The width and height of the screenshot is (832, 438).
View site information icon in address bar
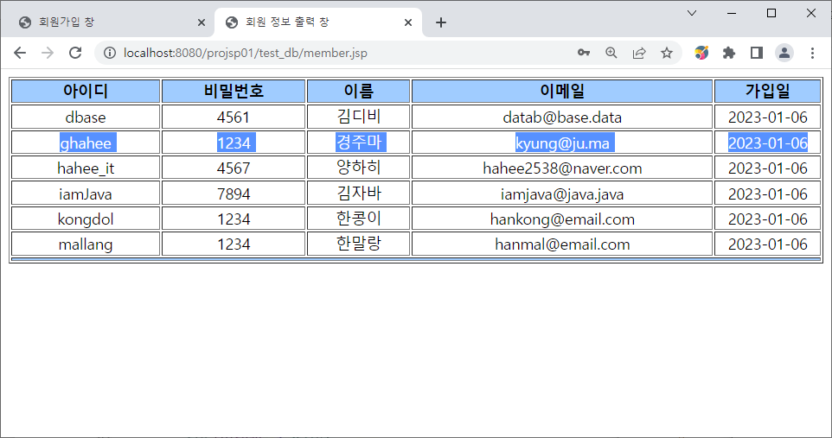click(110, 53)
